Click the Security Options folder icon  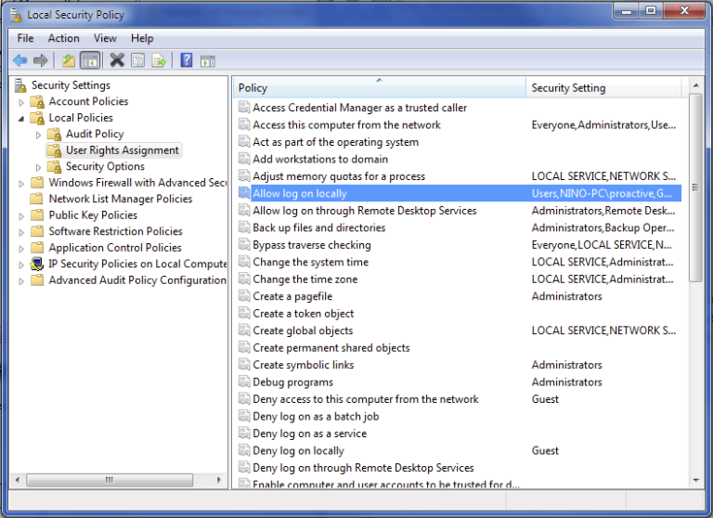tap(55, 166)
